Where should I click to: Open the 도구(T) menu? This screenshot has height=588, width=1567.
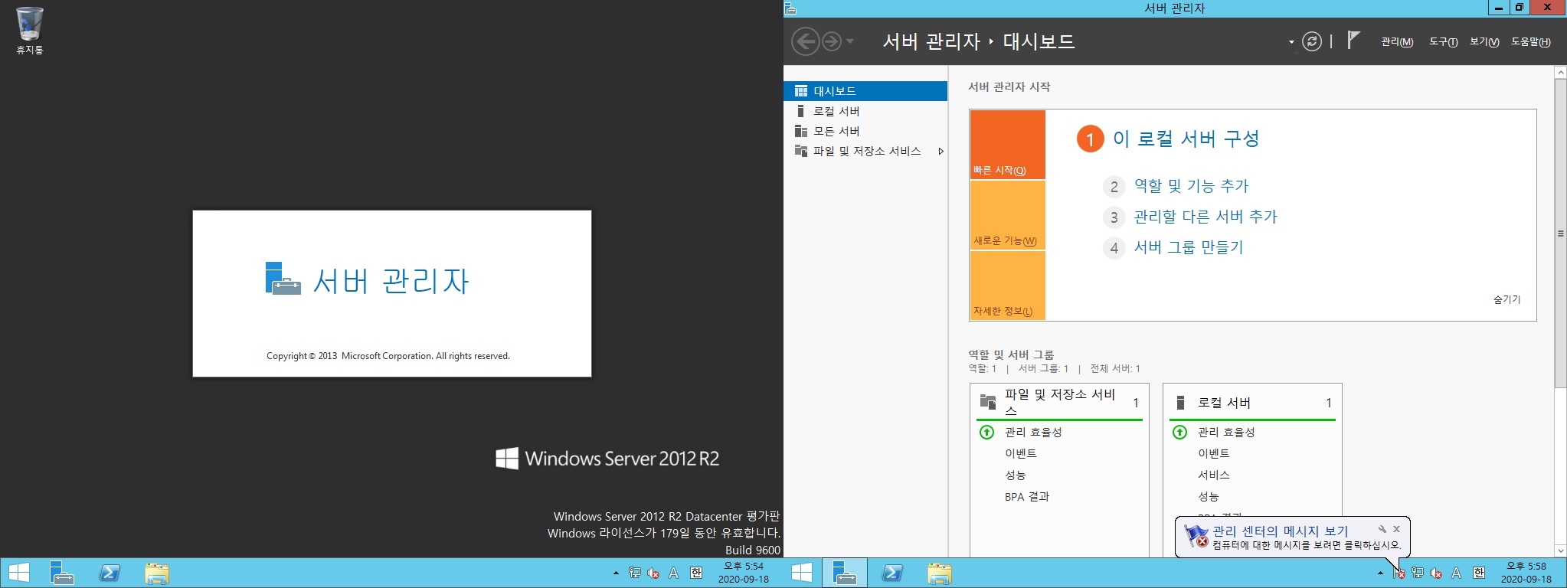point(1443,41)
